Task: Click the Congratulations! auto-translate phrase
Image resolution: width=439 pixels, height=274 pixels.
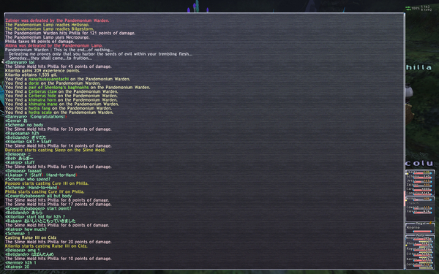Action: point(48,117)
